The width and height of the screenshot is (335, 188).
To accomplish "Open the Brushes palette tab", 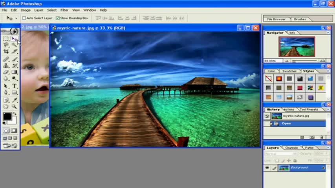I will tap(300, 19).
